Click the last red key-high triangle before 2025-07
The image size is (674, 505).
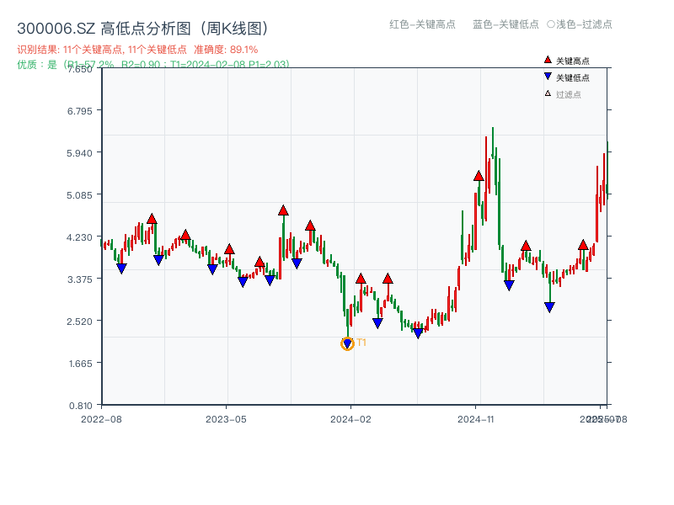(x=583, y=245)
